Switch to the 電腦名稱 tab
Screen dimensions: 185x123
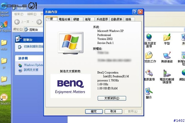[x=64, y=19]
